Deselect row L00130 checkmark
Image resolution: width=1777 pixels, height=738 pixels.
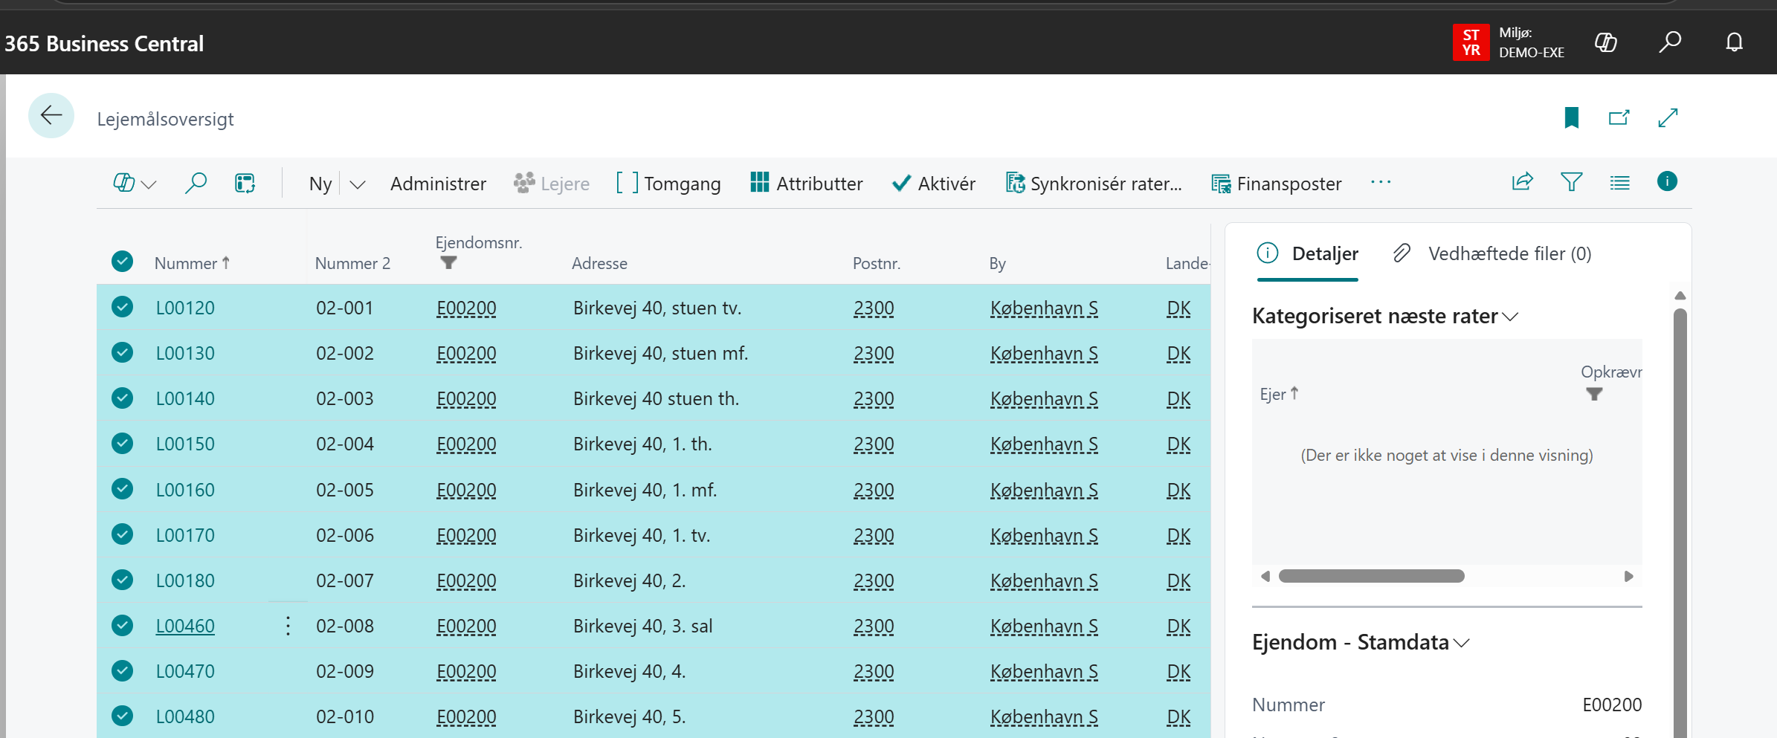(122, 352)
